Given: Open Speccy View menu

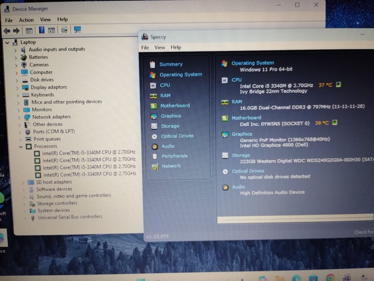Looking at the screenshot, I should [160, 48].
